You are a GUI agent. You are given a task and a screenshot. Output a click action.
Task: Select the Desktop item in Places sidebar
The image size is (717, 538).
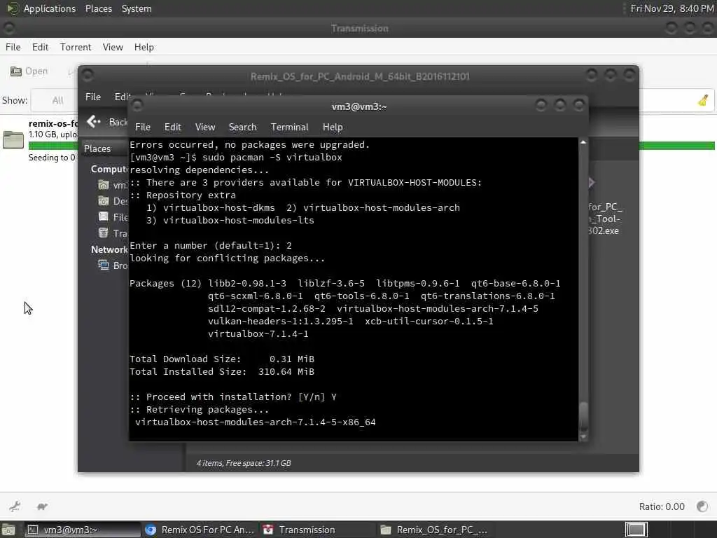[113, 201]
